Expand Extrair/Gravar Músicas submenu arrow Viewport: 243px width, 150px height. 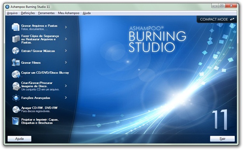pyautogui.click(x=66, y=51)
